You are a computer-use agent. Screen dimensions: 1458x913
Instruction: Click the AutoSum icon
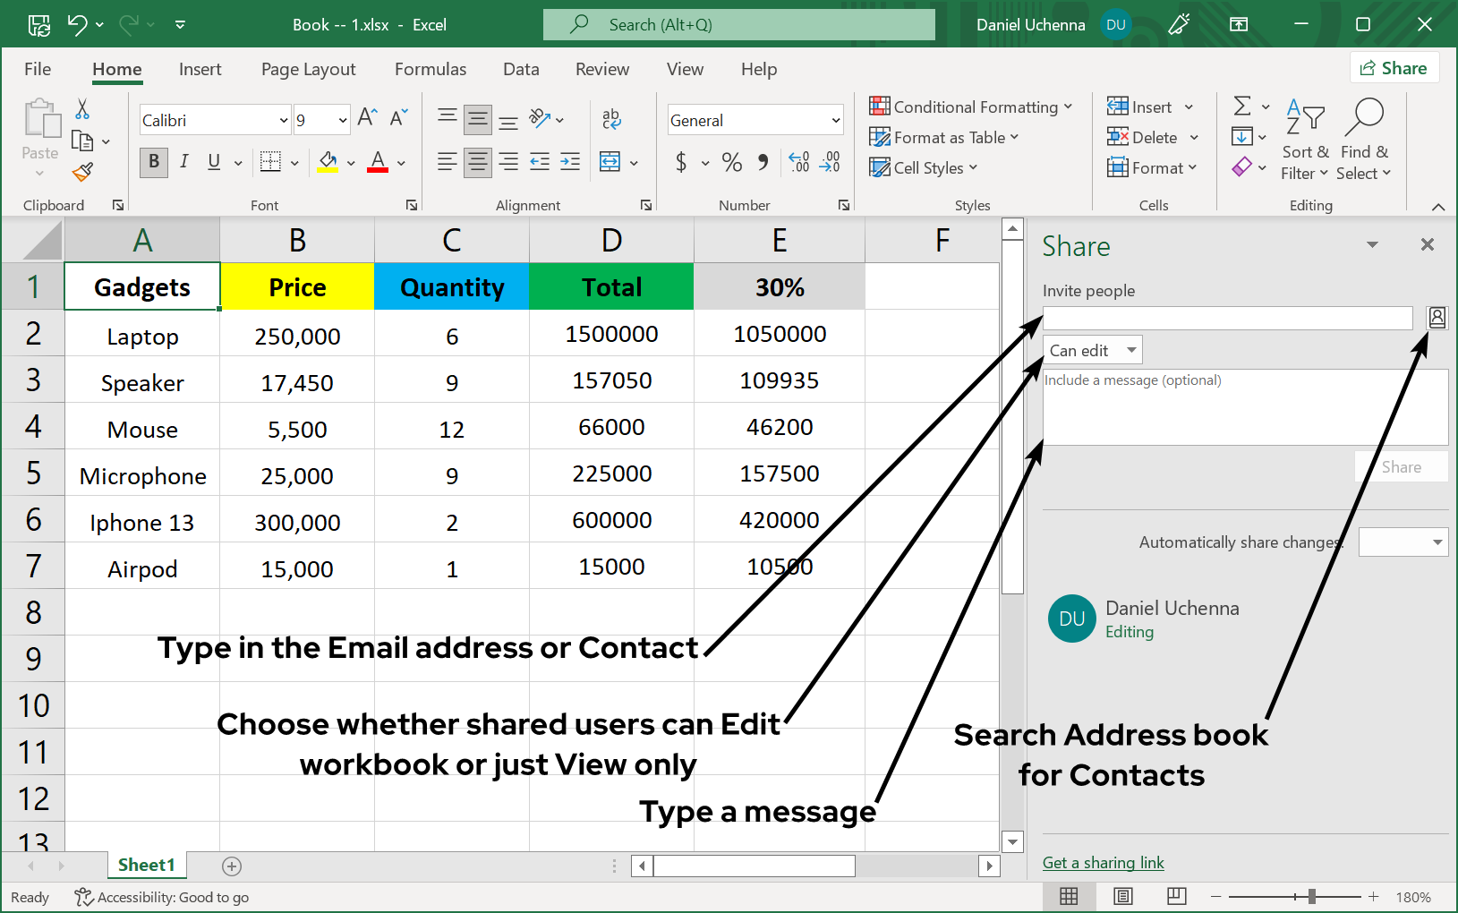pos(1243,105)
